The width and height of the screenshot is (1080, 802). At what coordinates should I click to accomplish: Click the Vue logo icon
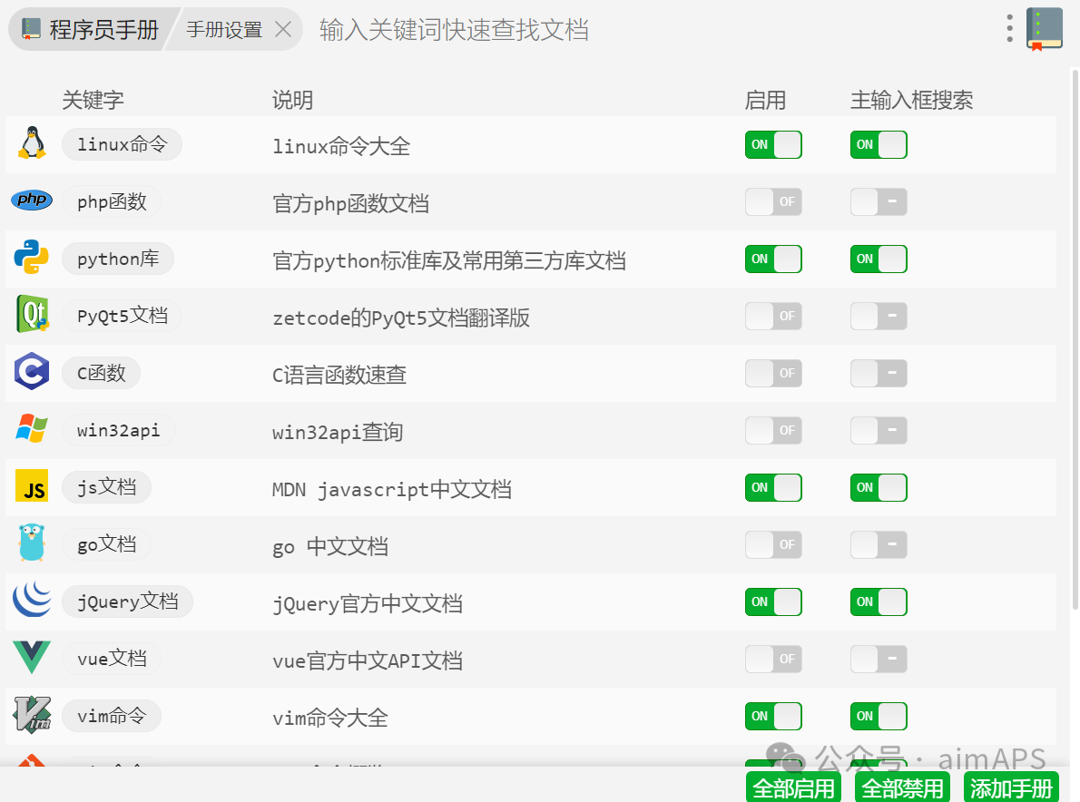[32, 658]
